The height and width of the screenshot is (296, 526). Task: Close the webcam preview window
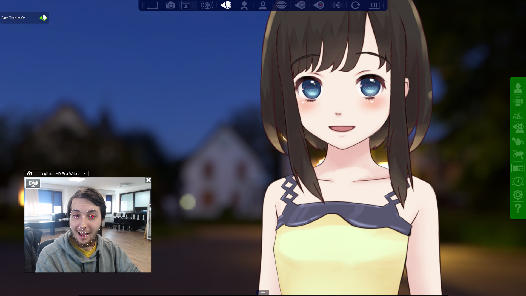(148, 180)
